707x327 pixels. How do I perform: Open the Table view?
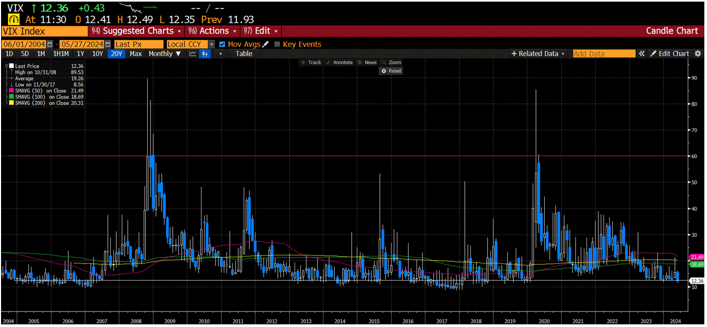coord(244,53)
